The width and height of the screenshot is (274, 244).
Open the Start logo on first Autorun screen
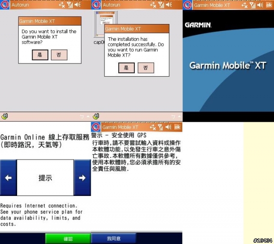click(5, 5)
